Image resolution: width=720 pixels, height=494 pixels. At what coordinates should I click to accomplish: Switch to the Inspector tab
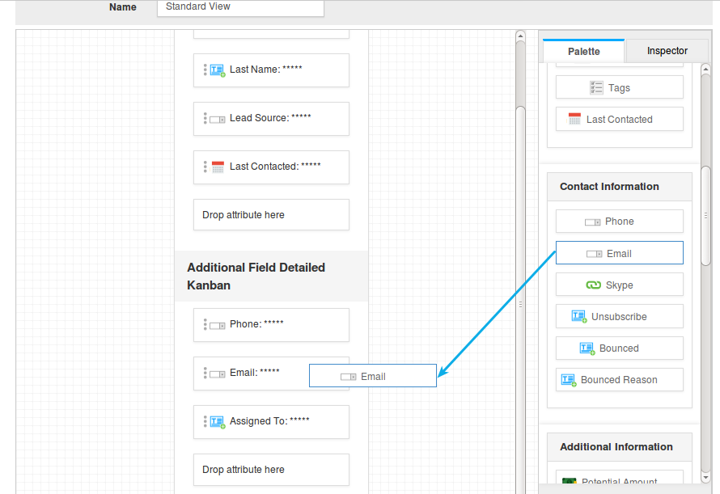point(667,49)
